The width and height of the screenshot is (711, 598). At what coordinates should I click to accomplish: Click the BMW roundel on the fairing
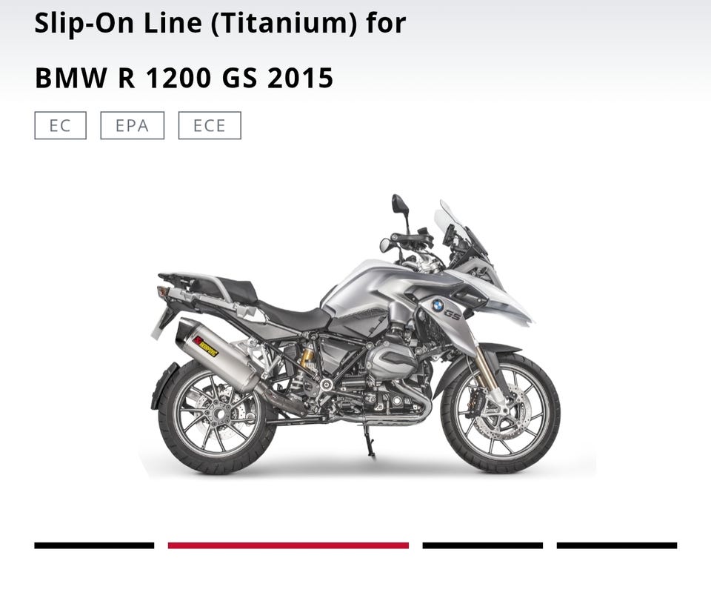click(437, 305)
